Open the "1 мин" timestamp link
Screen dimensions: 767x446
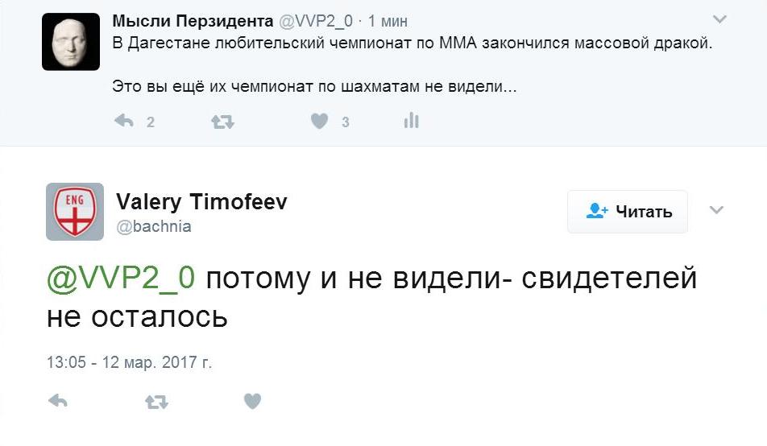[x=388, y=22]
